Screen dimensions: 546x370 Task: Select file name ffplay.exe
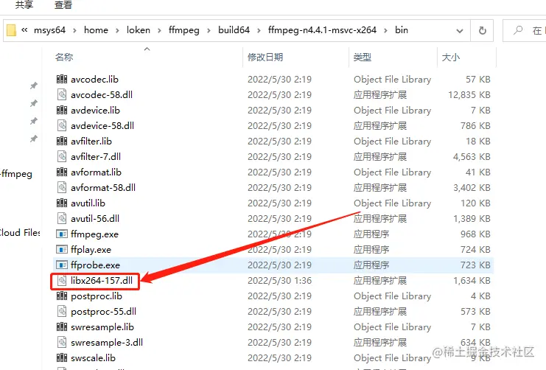click(91, 249)
